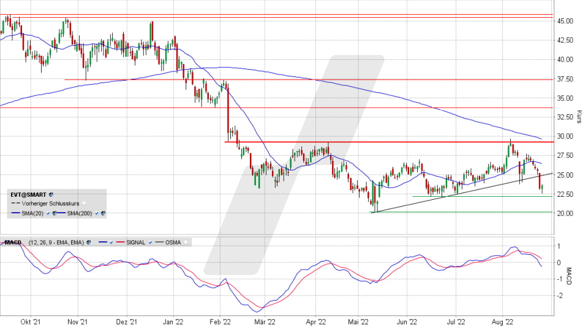Open settings icon next to SMA(20)
Screen dimensions: 588x330
click(x=55, y=213)
